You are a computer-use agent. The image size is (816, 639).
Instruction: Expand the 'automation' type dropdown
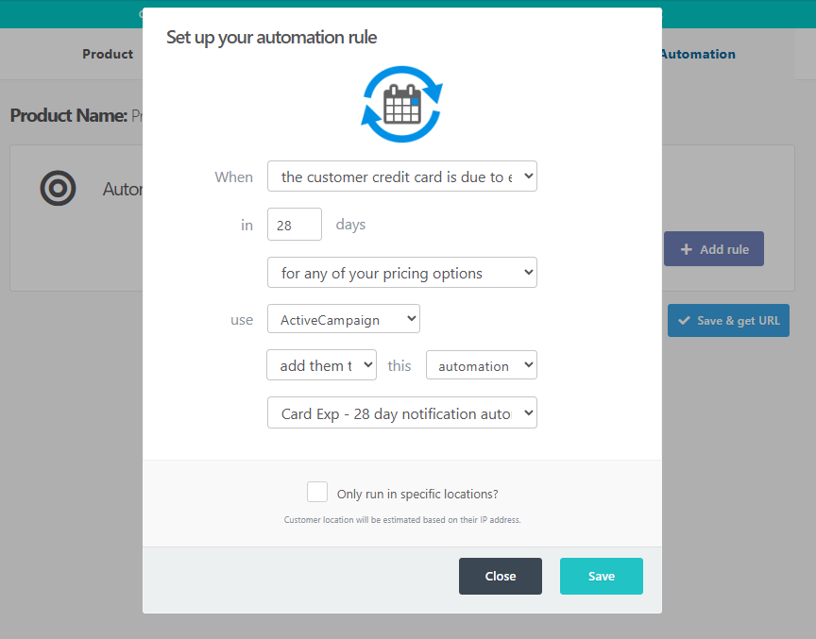tap(481, 365)
